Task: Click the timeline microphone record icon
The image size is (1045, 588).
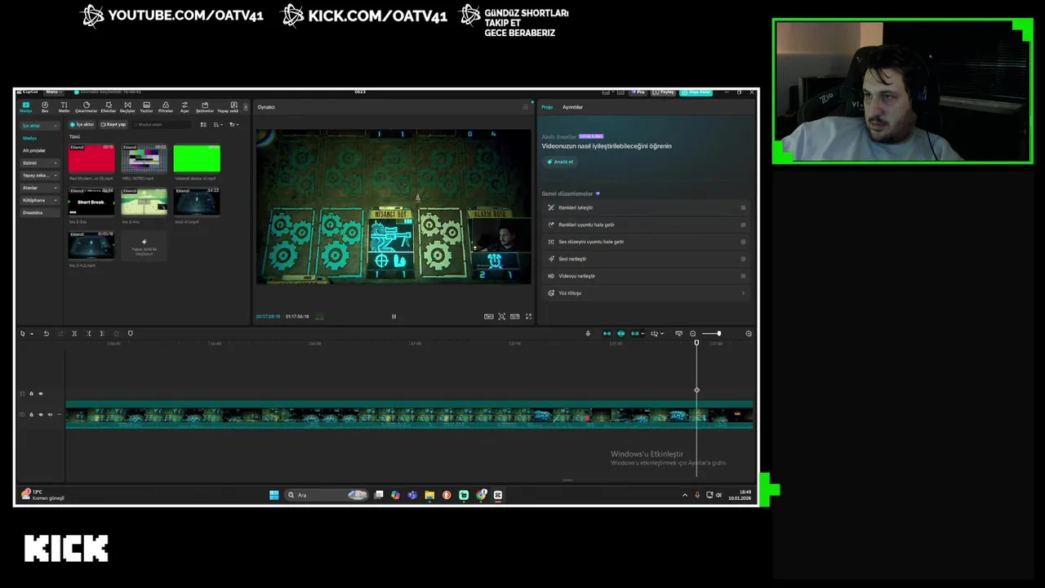Action: 588,333
